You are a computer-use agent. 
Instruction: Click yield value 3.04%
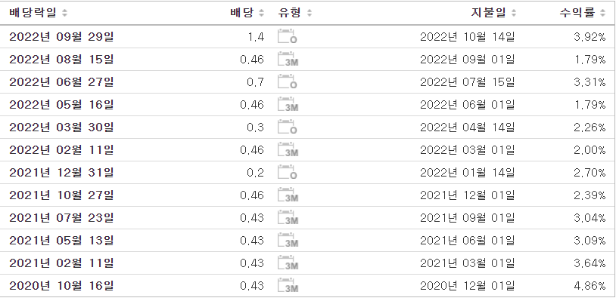tap(590, 218)
